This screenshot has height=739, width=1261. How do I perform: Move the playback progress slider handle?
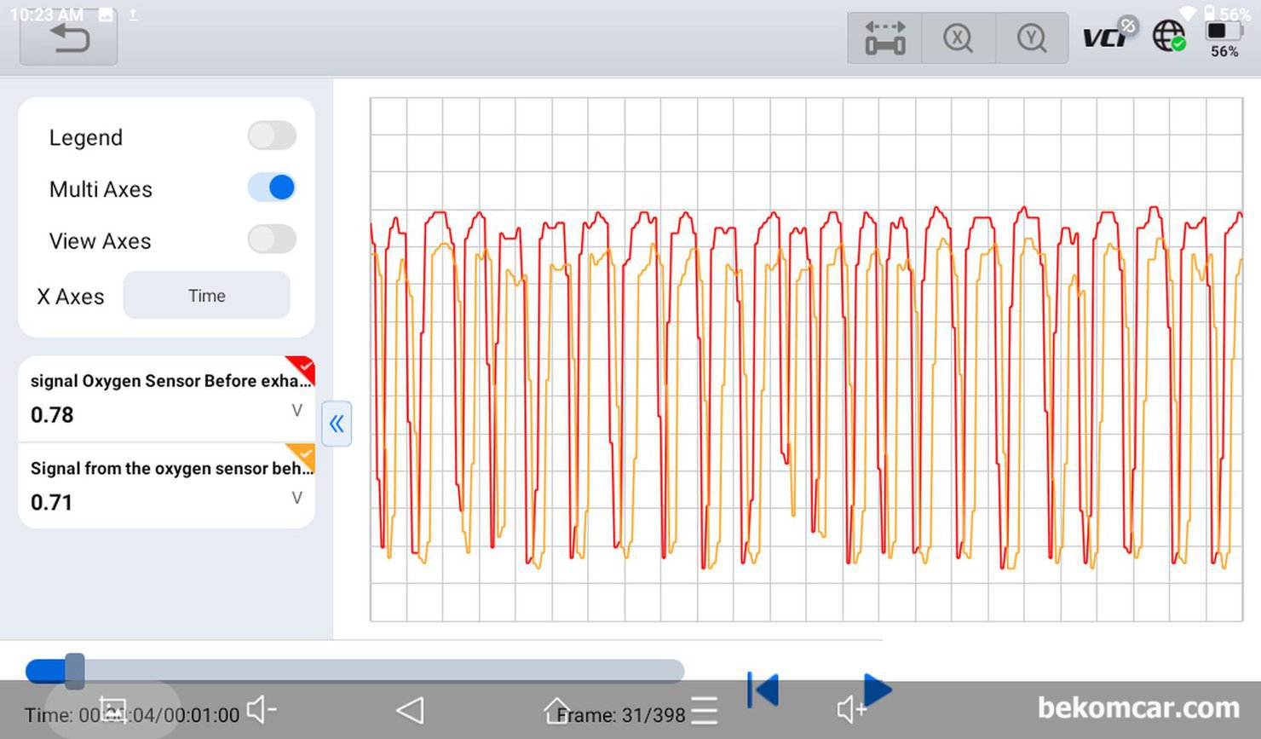click(x=75, y=671)
